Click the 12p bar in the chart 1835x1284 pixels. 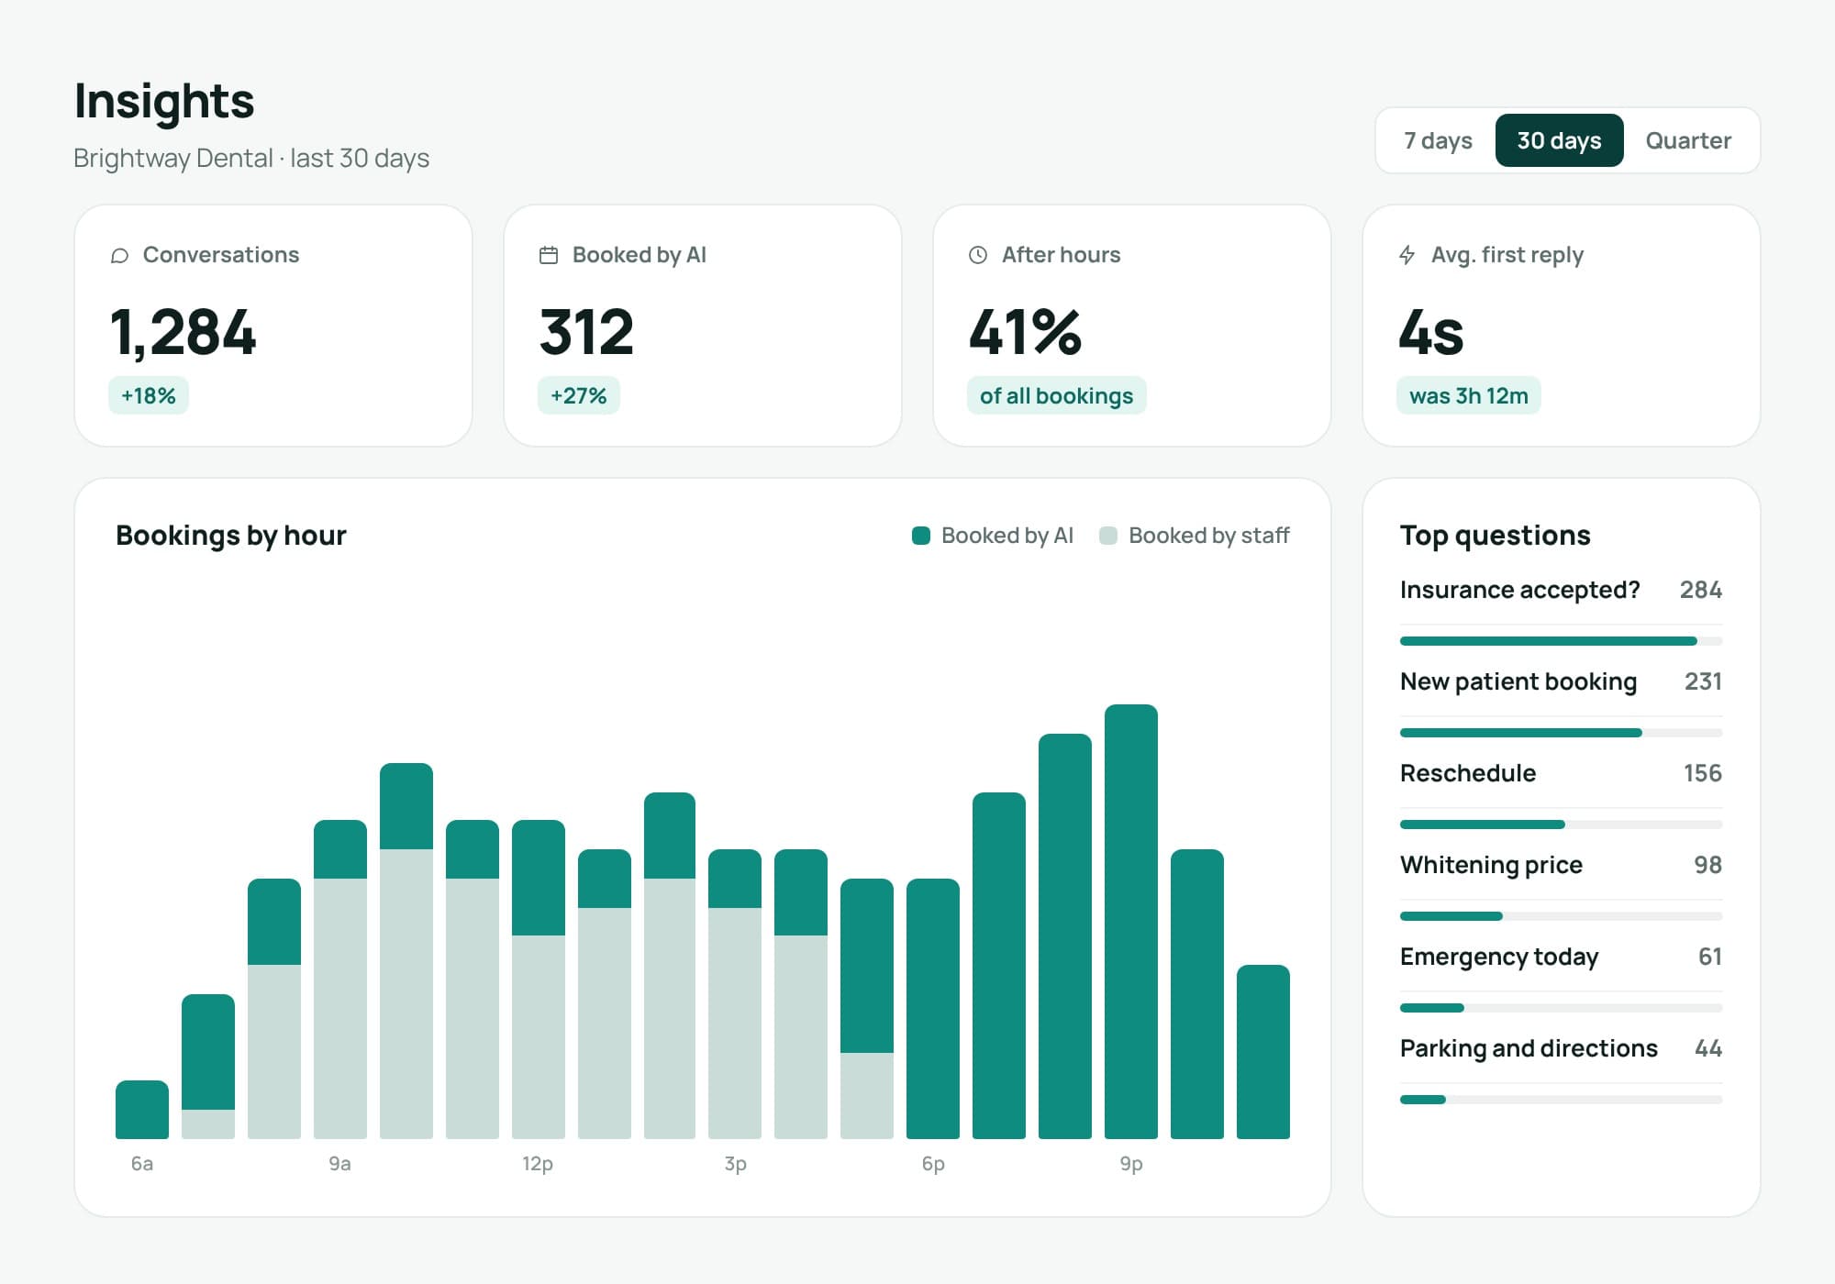[x=539, y=980]
